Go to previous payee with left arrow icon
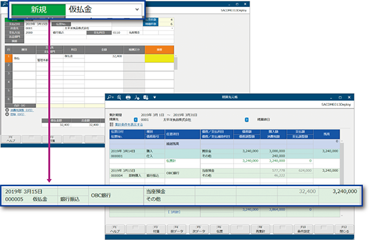The width and height of the screenshot is (369, 240). coord(135,119)
